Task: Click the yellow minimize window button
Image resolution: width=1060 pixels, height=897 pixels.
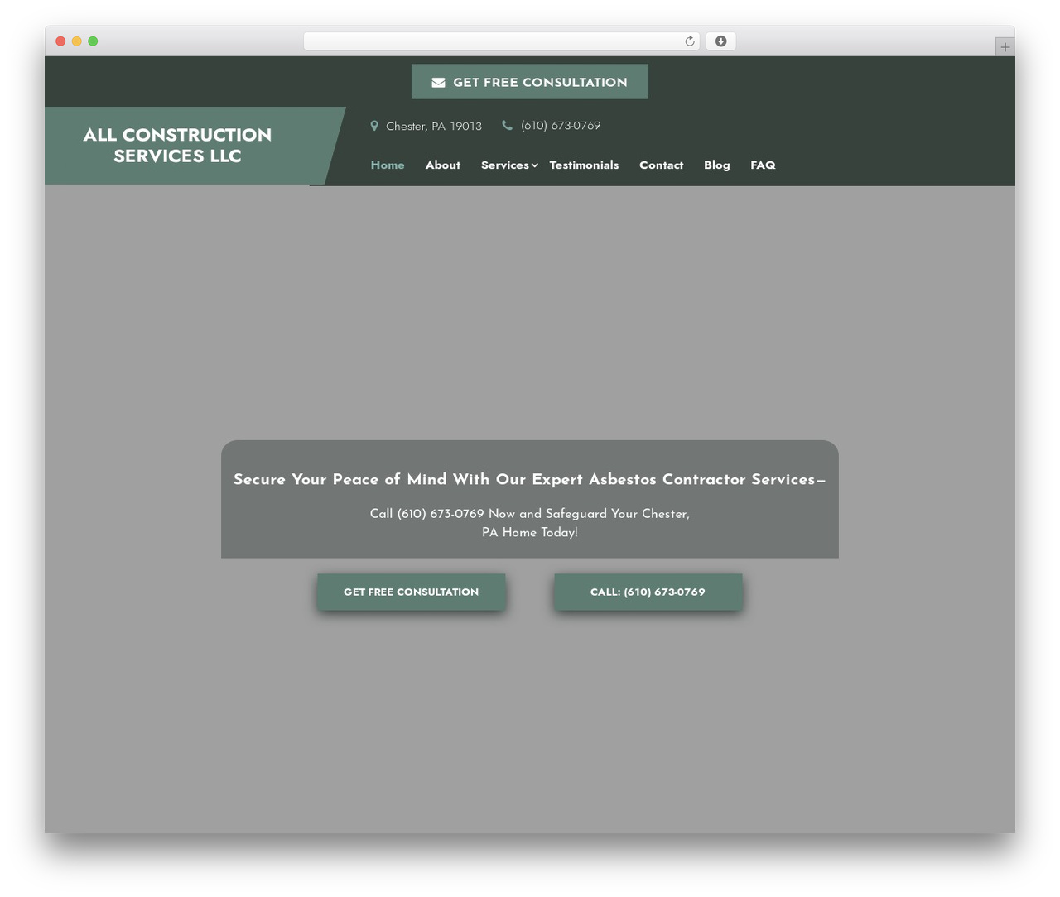Action: coord(77,41)
